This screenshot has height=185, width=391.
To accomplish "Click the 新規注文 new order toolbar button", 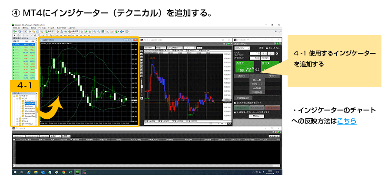I will click(x=51, y=32).
